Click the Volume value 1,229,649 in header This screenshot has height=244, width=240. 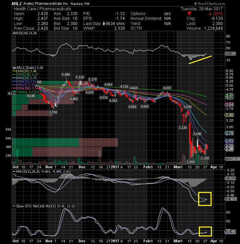pyautogui.click(x=213, y=28)
